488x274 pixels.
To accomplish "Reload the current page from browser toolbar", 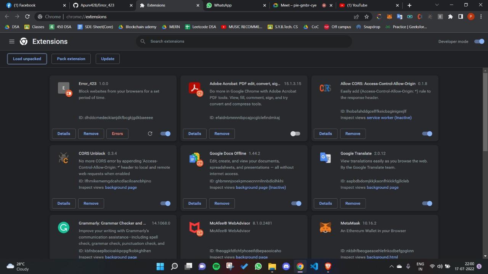I will tap(27, 16).
